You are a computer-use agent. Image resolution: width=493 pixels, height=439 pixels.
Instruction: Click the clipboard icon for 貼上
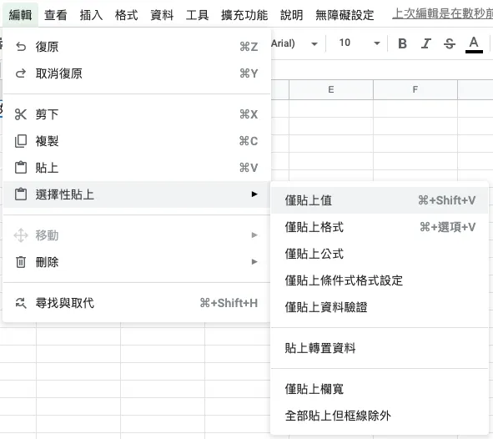coord(21,167)
